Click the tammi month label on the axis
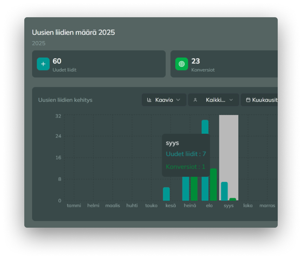The width and height of the screenshot is (302, 259). click(x=74, y=206)
